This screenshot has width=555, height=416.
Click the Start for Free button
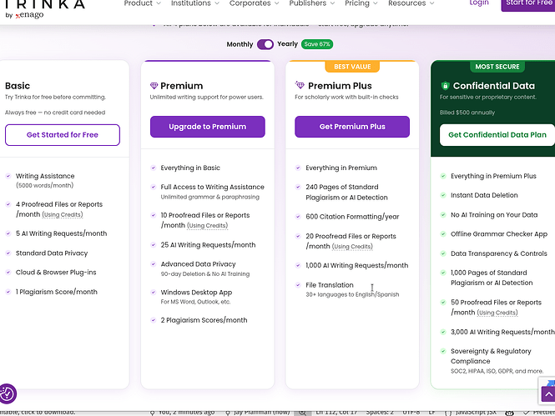click(528, 4)
